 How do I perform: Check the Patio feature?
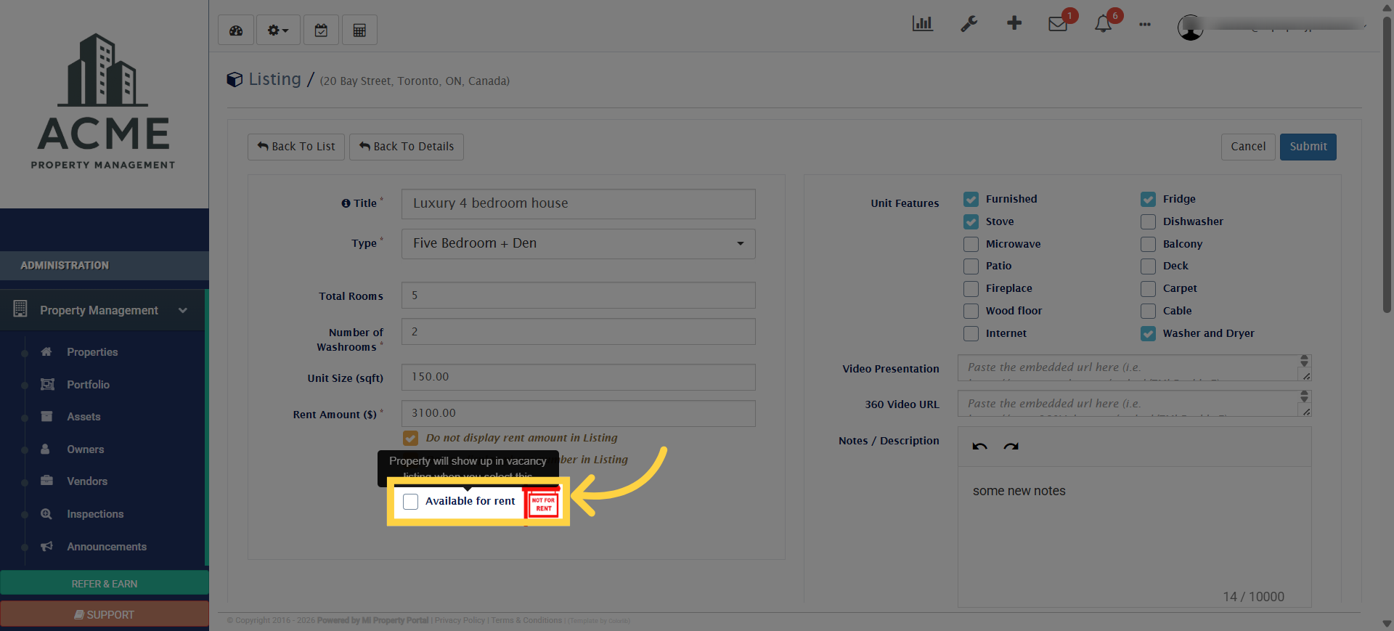pyautogui.click(x=971, y=266)
